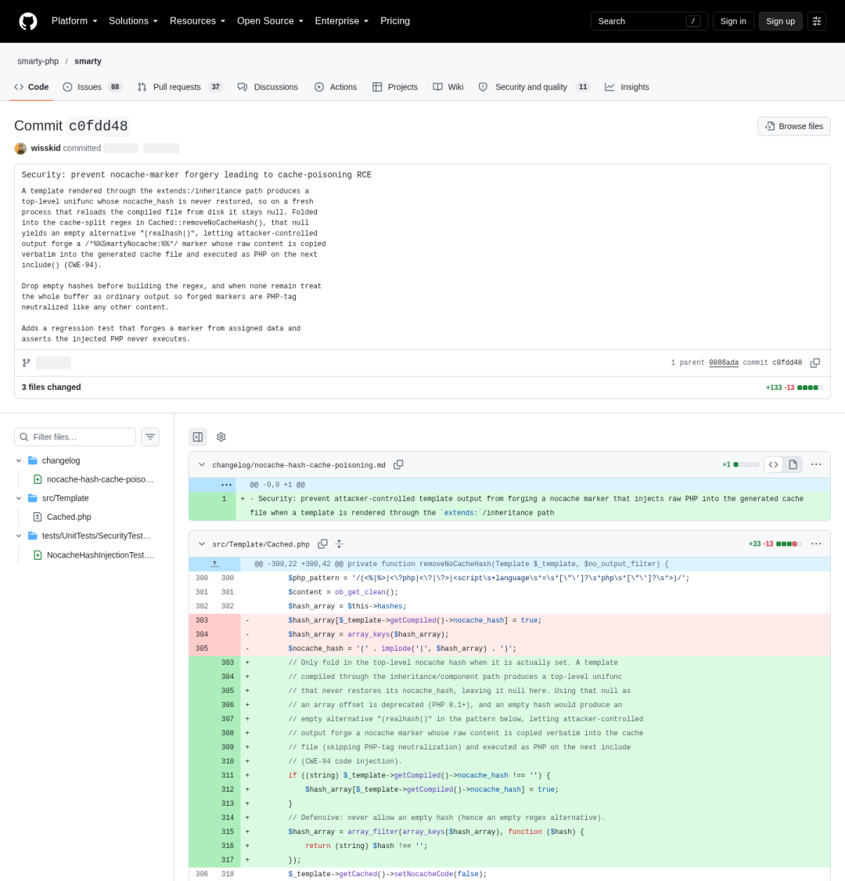Open the filter options icon beside Filter files

(x=150, y=437)
